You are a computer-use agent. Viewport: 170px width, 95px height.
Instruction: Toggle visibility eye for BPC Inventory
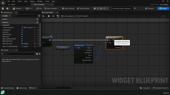[x=38, y=27]
